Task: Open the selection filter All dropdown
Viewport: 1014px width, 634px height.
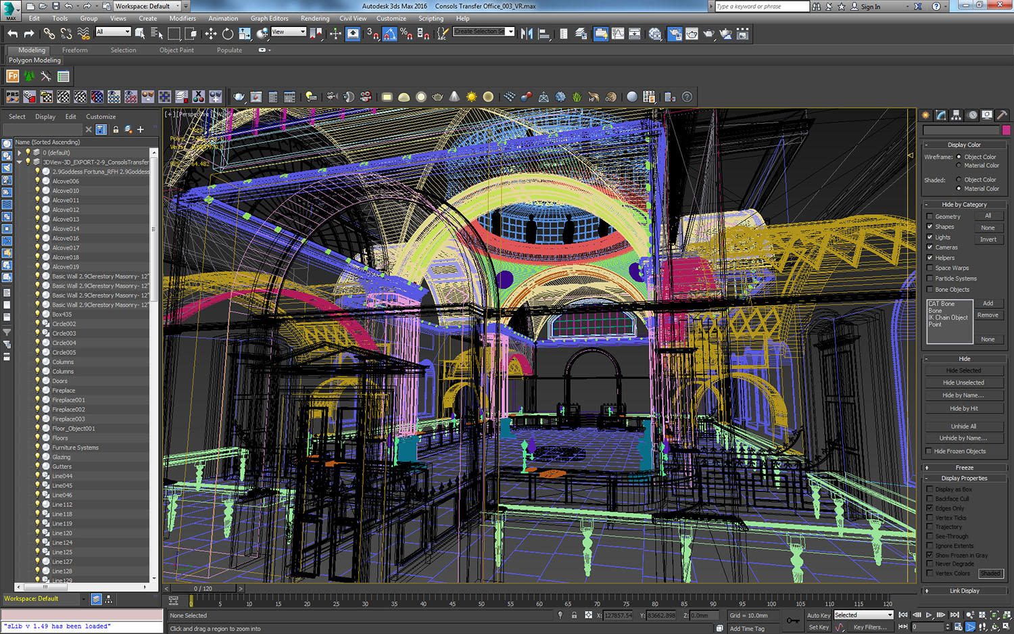Action: pos(113,32)
